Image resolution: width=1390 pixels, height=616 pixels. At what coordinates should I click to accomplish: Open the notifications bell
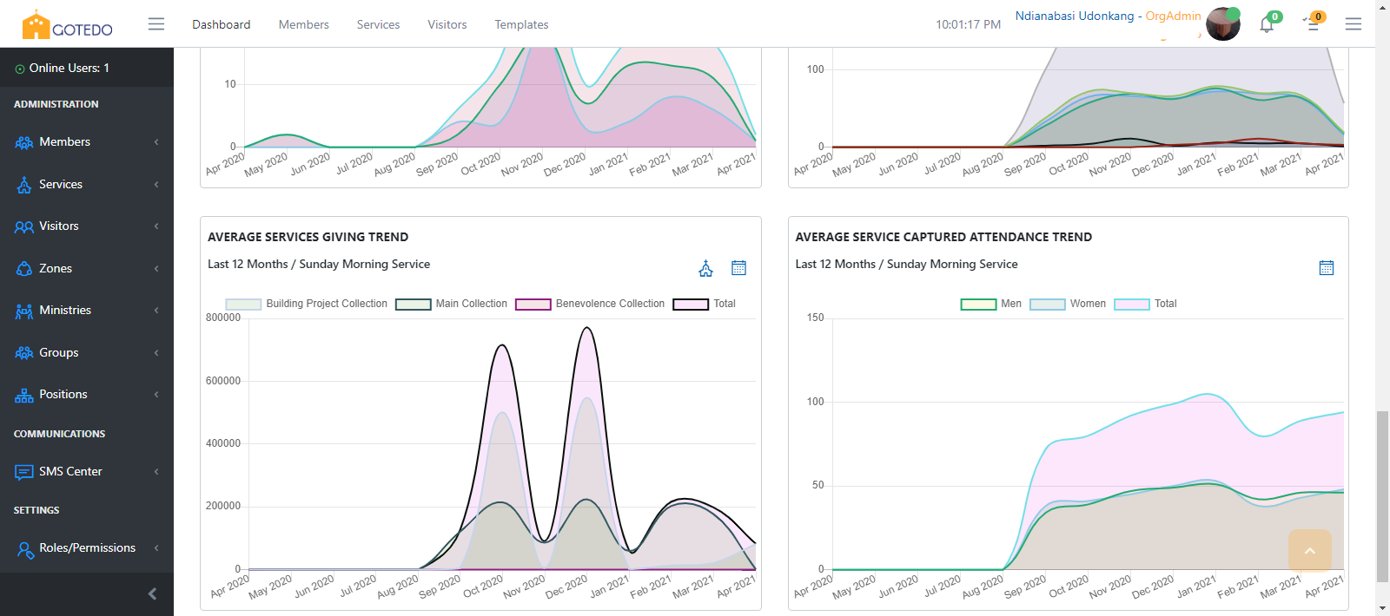pos(1267,24)
